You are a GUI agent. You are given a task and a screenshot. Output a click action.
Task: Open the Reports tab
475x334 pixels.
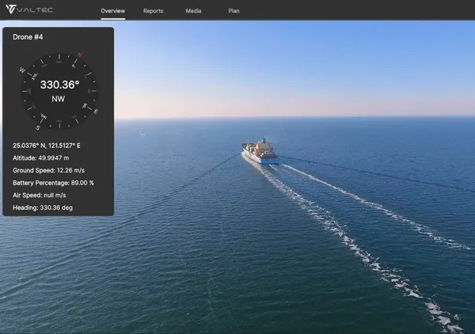(153, 11)
